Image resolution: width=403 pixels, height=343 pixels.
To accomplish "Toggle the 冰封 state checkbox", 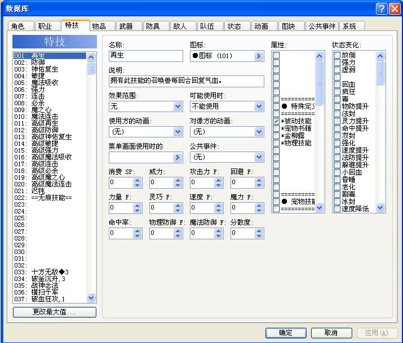I will coord(337,201).
